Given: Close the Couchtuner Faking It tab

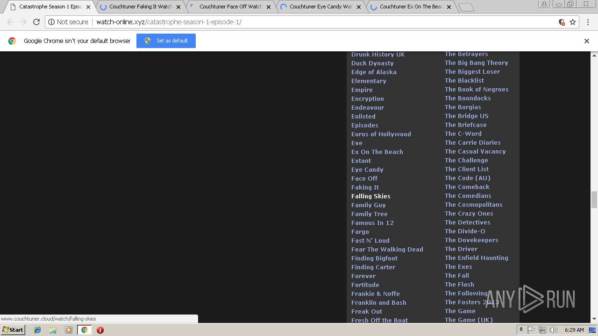Looking at the screenshot, I should (x=178, y=7).
